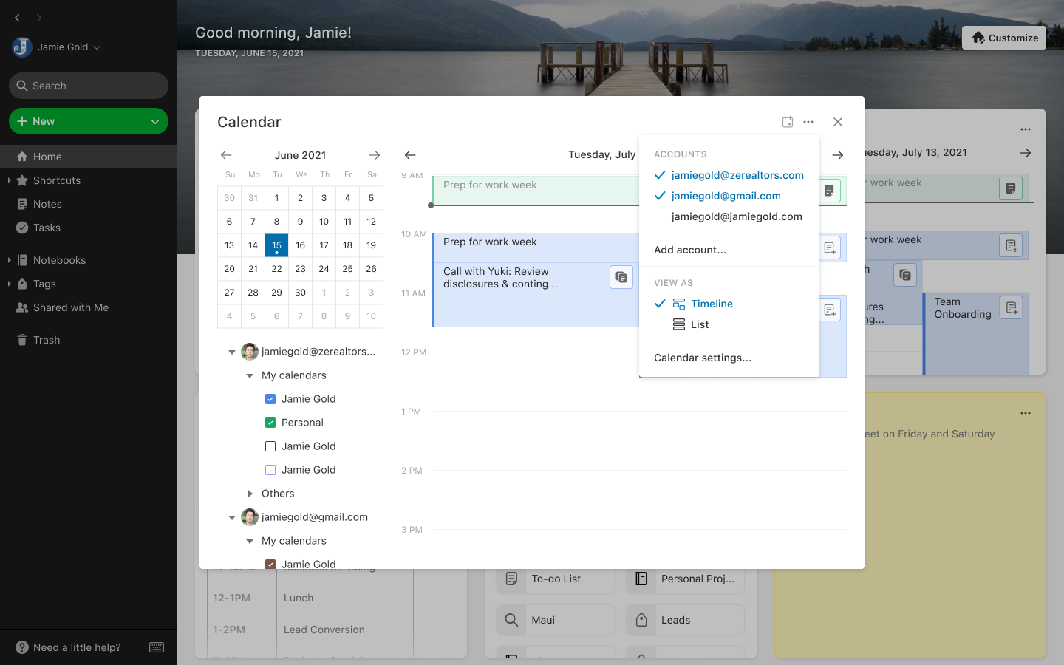Expand the Others calendar group
The width and height of the screenshot is (1064, 665).
(250, 494)
